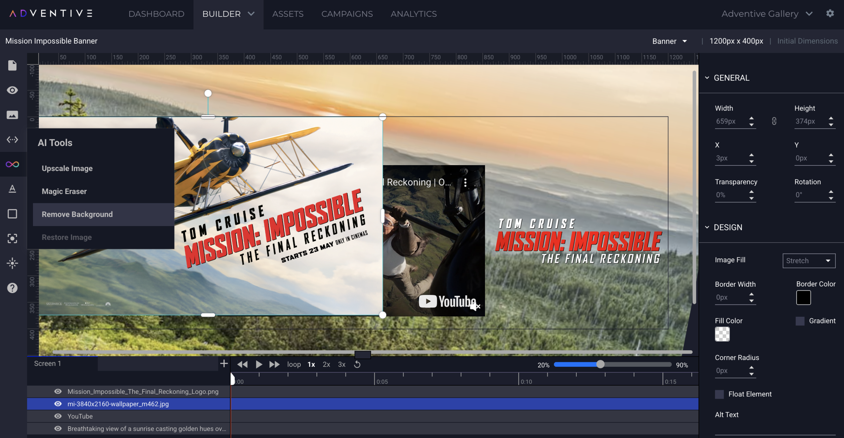844x438 pixels.
Task: Click the AI Tools infinity icon
Action: point(12,164)
